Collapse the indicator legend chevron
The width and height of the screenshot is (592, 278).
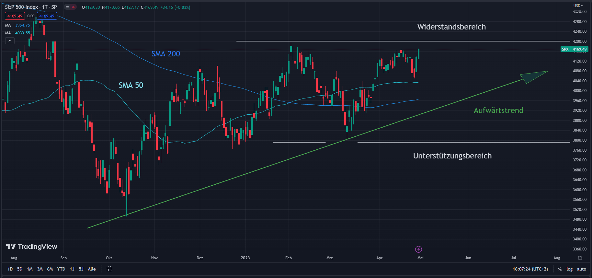click(x=10, y=41)
